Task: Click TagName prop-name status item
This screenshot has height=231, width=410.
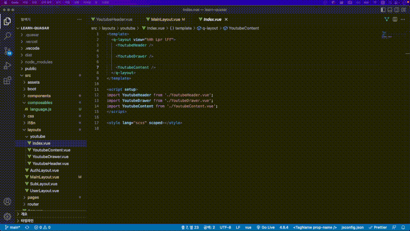Action: click(x=315, y=227)
